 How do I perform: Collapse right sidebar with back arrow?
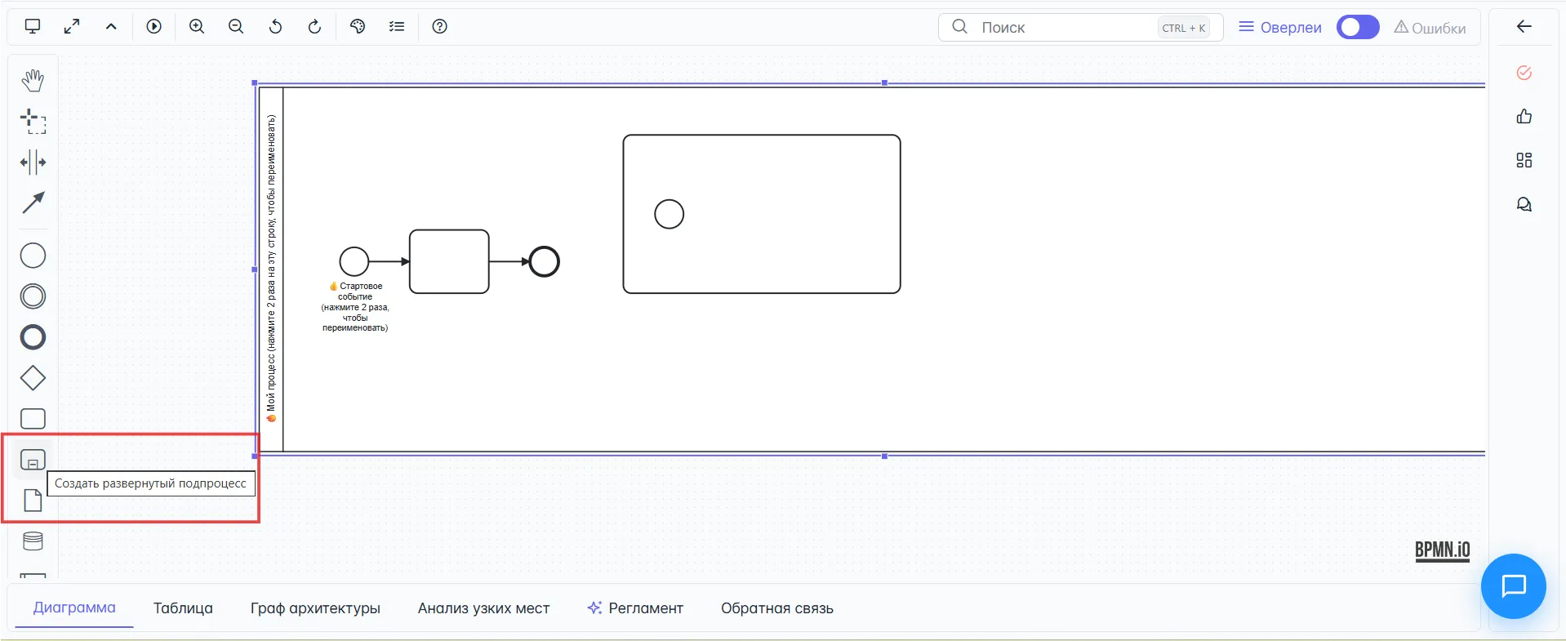1524,27
